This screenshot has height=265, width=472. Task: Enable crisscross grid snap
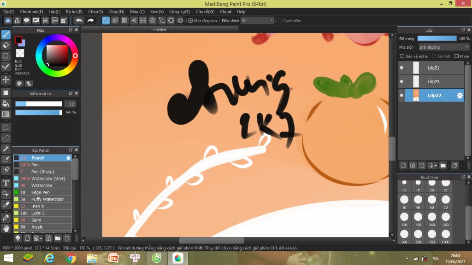click(124, 20)
